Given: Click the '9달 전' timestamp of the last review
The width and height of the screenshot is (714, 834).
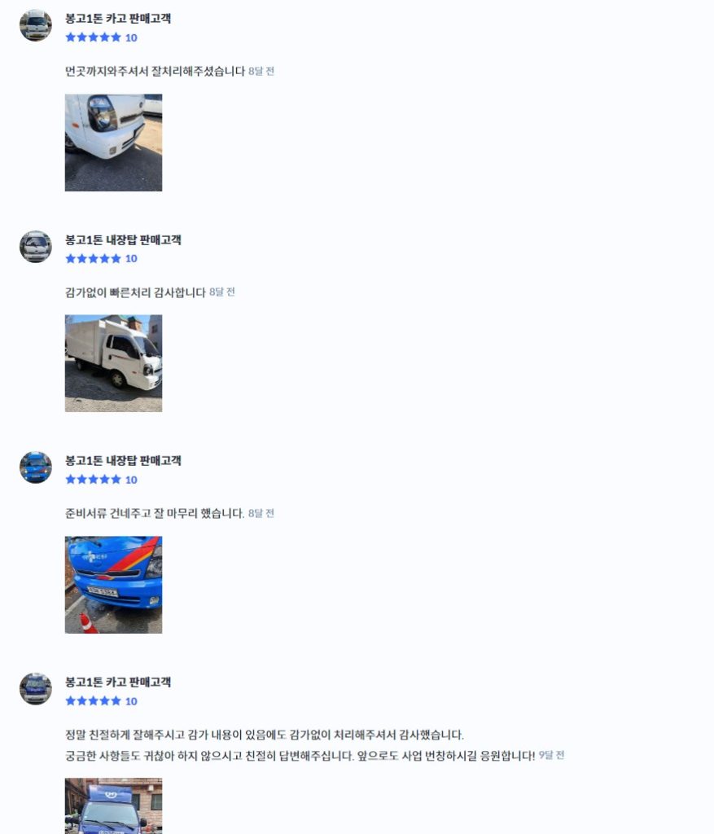Looking at the screenshot, I should point(551,755).
